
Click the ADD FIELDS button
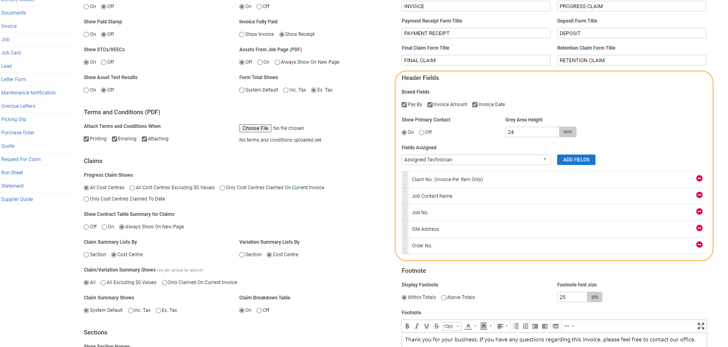tap(576, 160)
